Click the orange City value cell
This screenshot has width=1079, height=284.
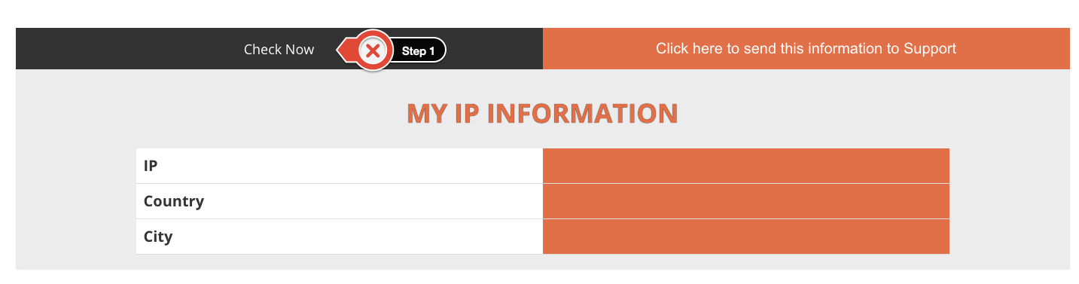coord(746,237)
